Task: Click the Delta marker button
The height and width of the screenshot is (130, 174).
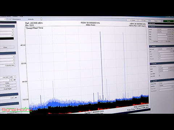Action: pos(8,83)
